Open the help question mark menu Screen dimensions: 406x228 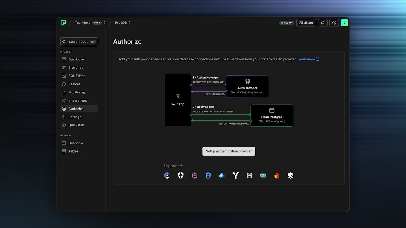(334, 23)
